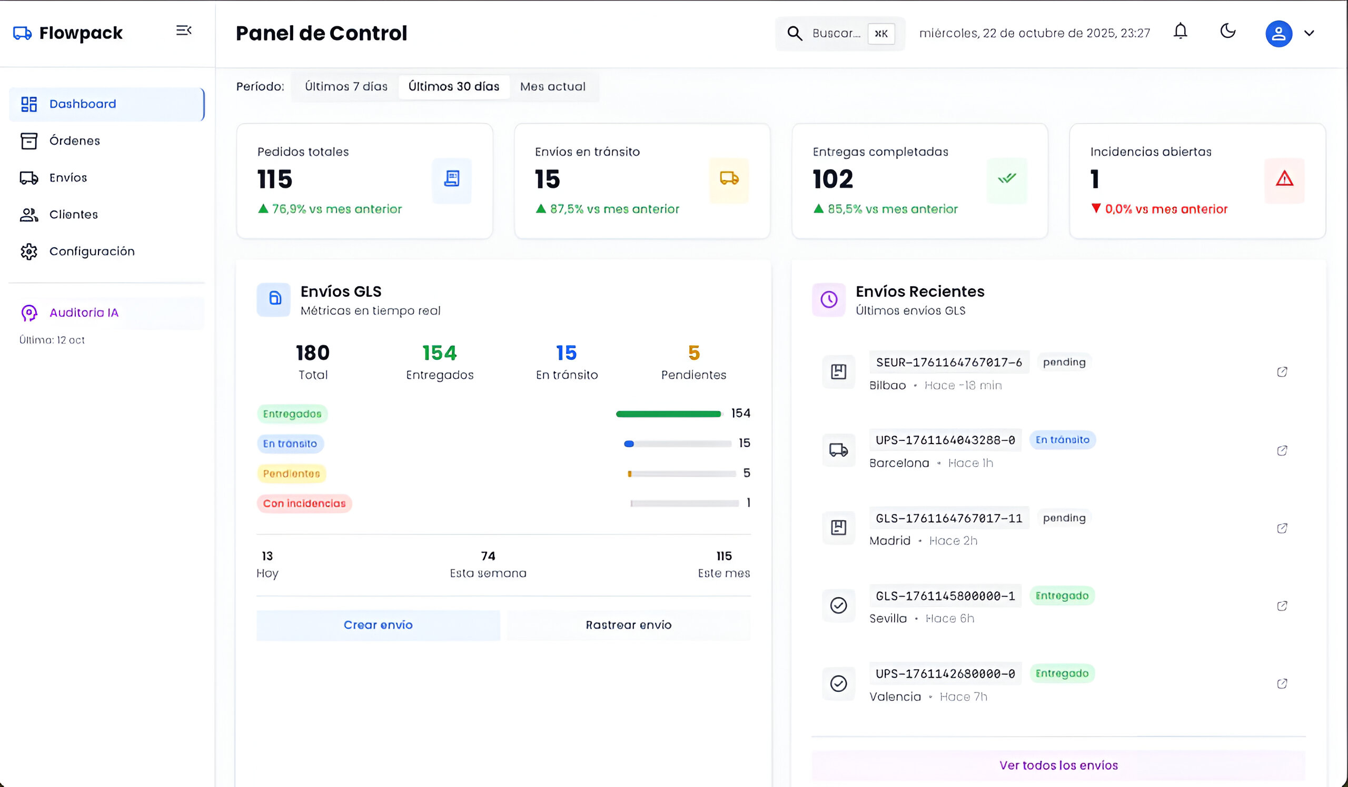Click the Envíos en tránsito truck icon

[729, 179]
